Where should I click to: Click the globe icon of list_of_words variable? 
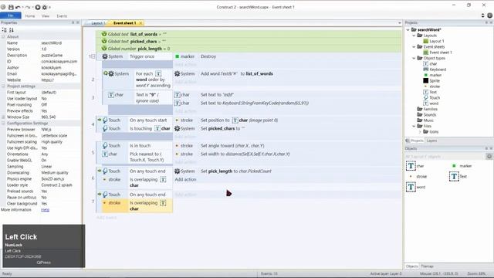coord(104,34)
